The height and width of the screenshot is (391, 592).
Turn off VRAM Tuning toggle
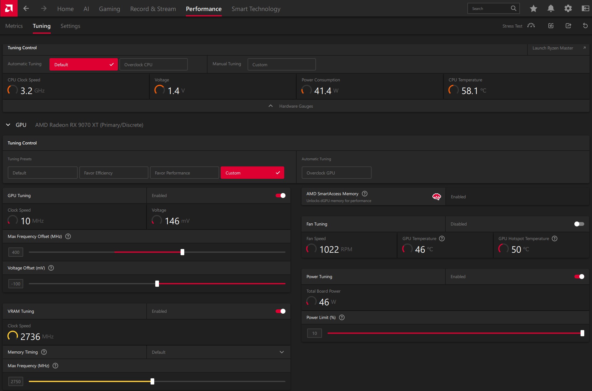coord(280,311)
